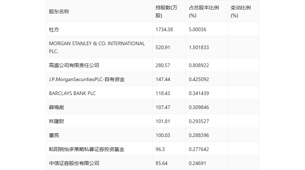Screen dimensions: 305x170
Task: Select the 100.03 holdings value
Action: point(163,135)
